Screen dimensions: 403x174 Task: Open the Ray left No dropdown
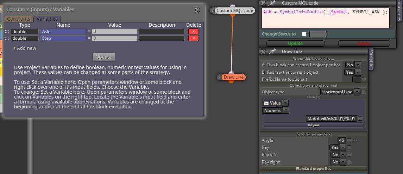click(338, 155)
